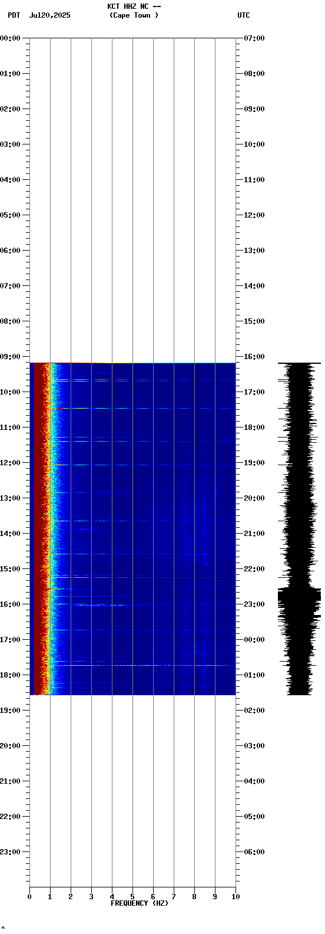Click the PDT time label '14:00'
The image size is (325, 934).
[x=11, y=534]
